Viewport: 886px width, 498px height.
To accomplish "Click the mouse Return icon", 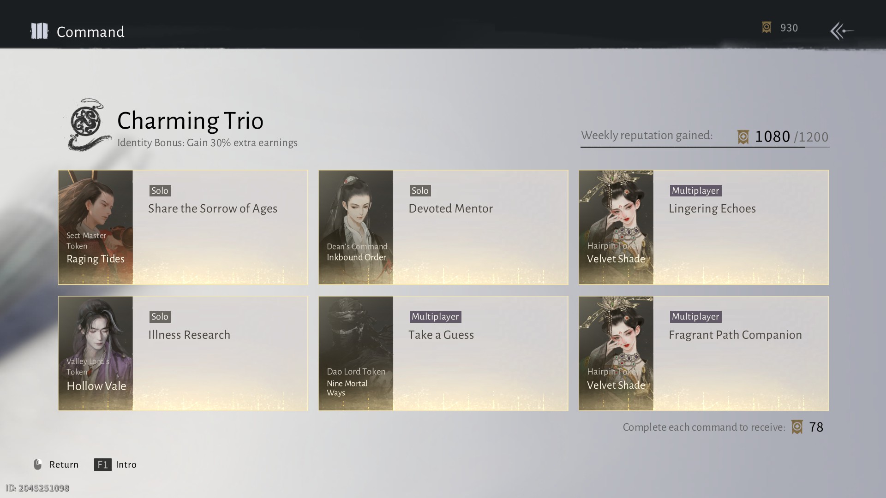I will [x=38, y=464].
